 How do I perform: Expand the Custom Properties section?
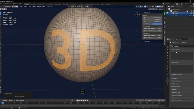coord(177,101)
